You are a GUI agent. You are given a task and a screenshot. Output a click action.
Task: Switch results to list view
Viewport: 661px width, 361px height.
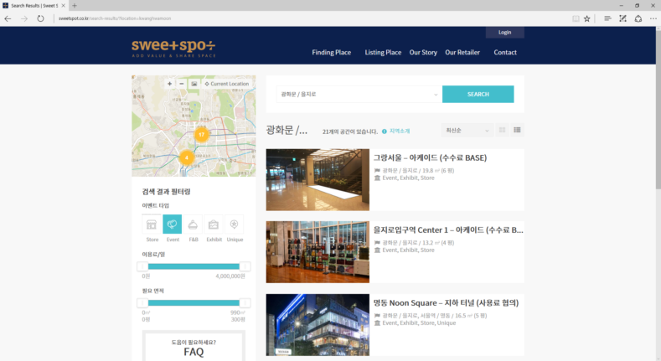[x=517, y=130]
